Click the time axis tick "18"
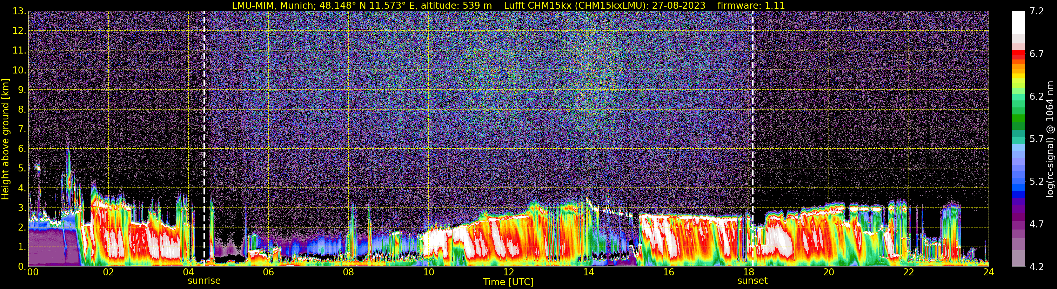Viewport: 1057px width, 289px height. (748, 273)
